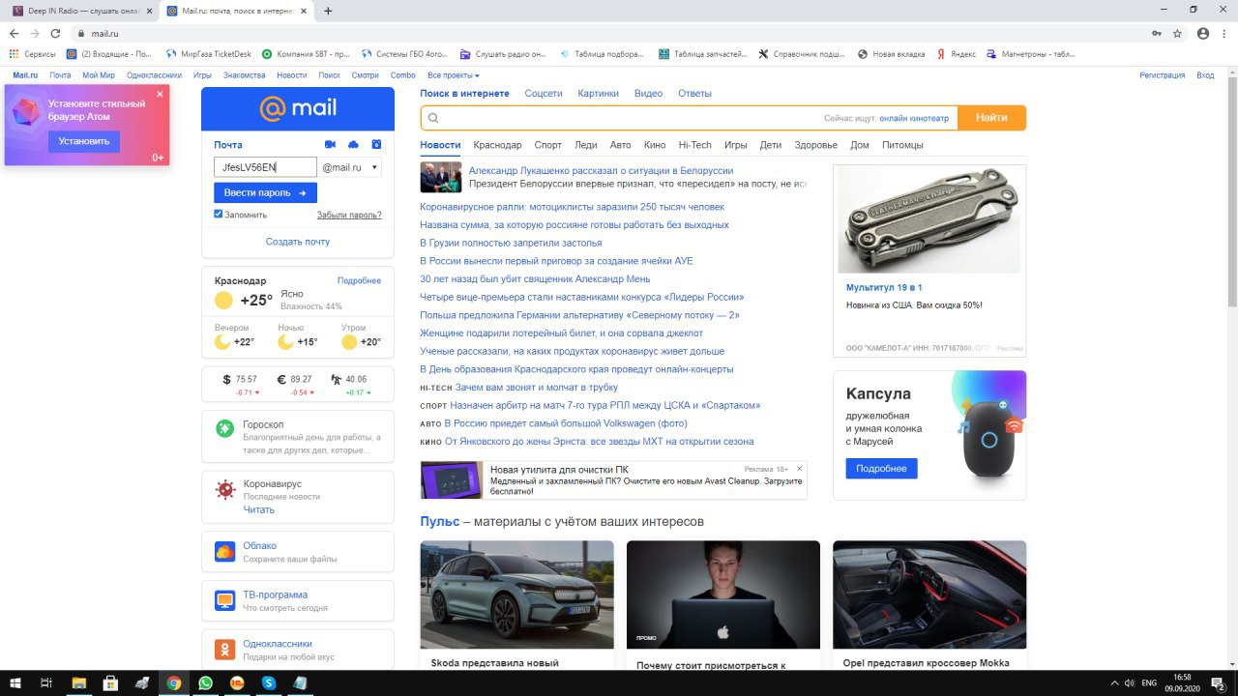Click the Вход link at top right
1238x696 pixels.
(x=1205, y=75)
